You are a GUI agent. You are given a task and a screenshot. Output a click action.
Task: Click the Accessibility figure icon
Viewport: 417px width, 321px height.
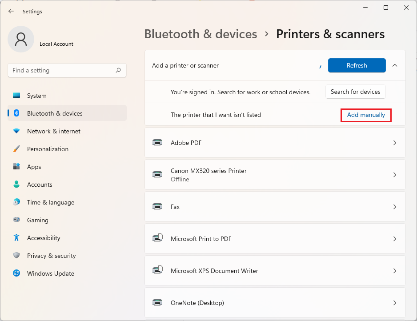tap(16, 238)
